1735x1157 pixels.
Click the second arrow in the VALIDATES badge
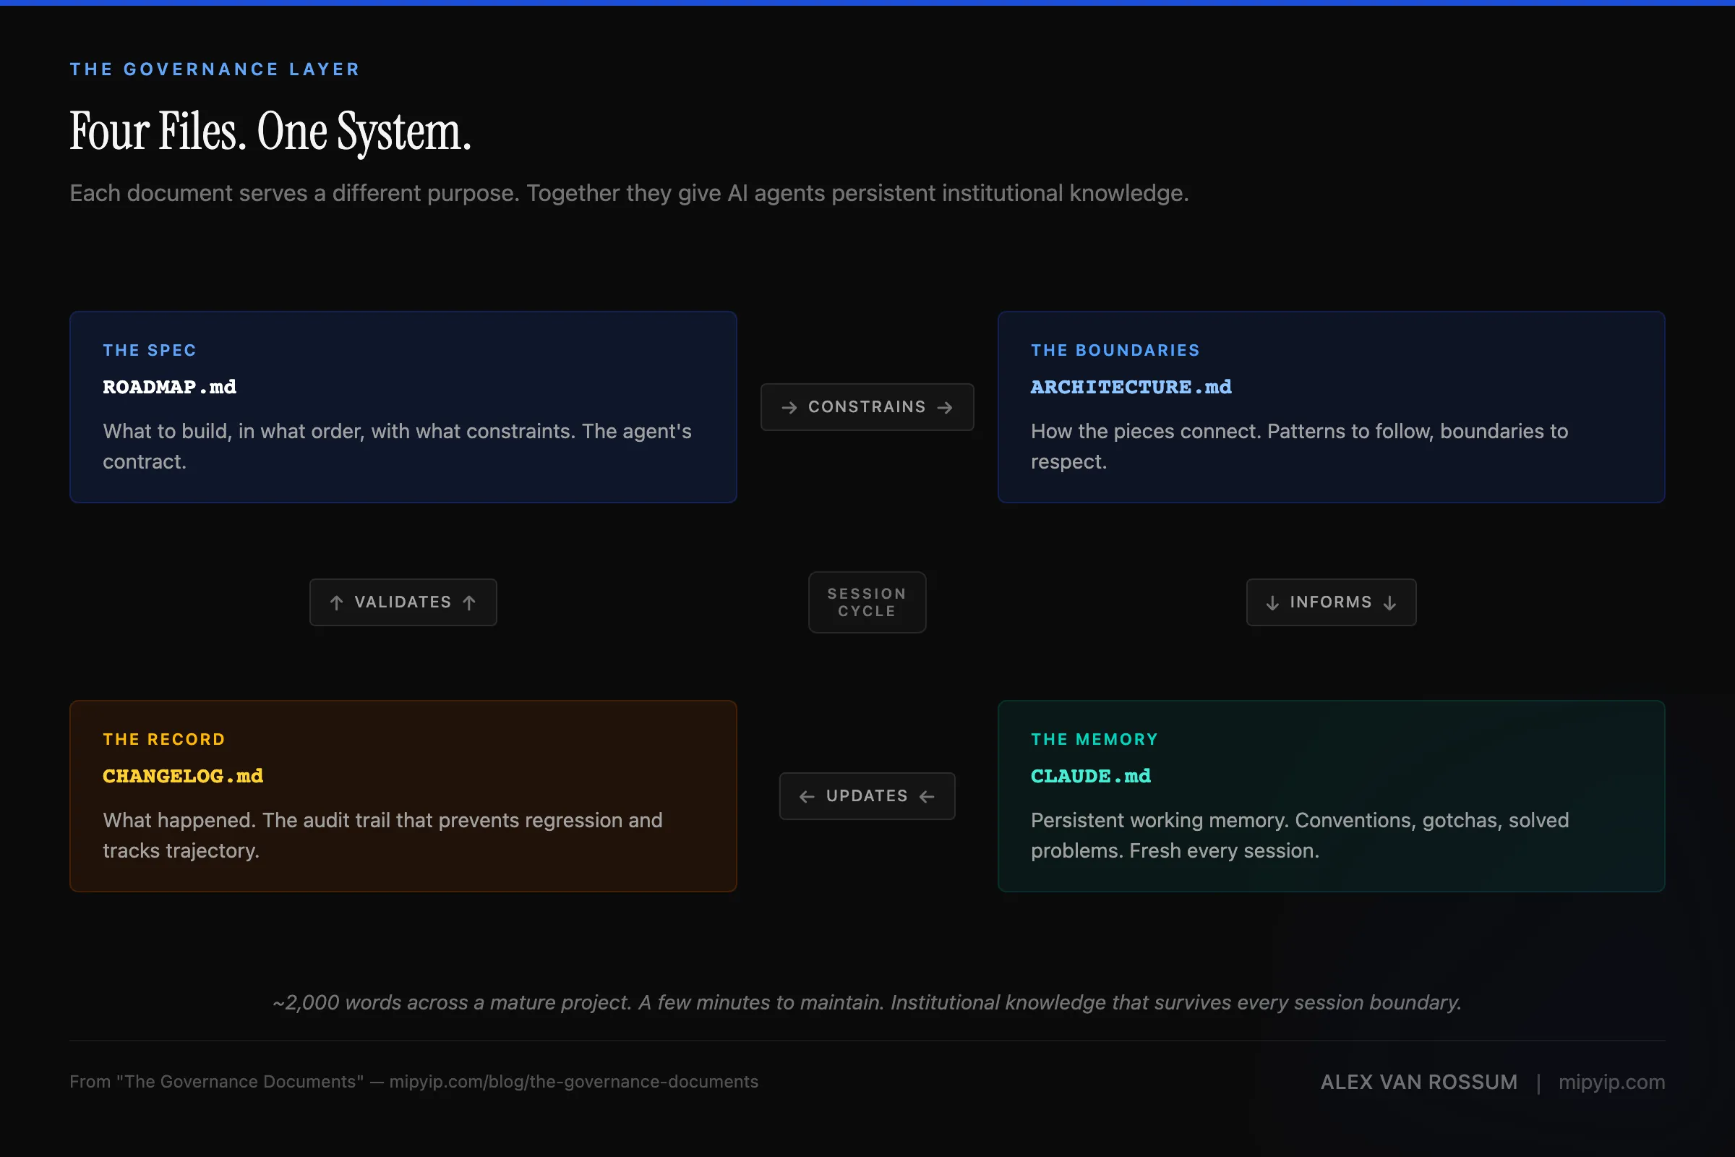click(x=470, y=602)
